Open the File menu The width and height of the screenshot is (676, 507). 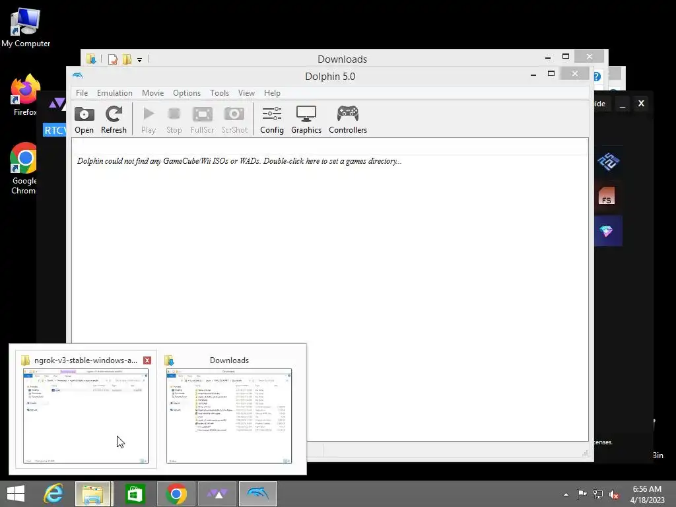(x=82, y=93)
